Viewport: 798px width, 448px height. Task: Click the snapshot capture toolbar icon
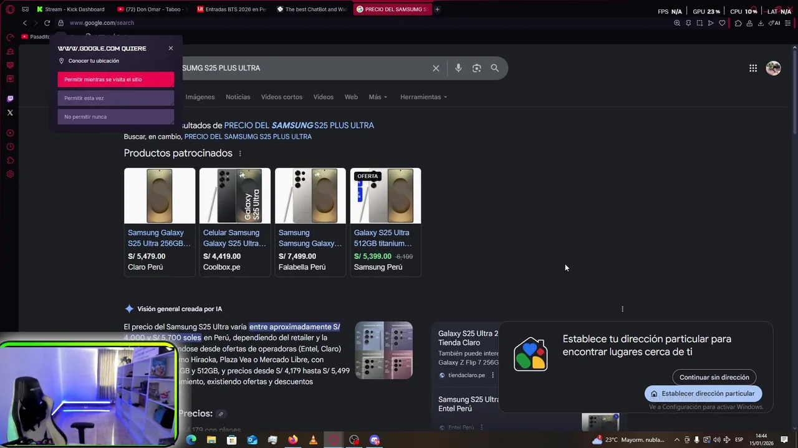pos(699,23)
